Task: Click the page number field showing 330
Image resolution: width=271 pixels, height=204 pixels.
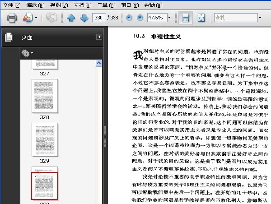Action: tap(99, 18)
